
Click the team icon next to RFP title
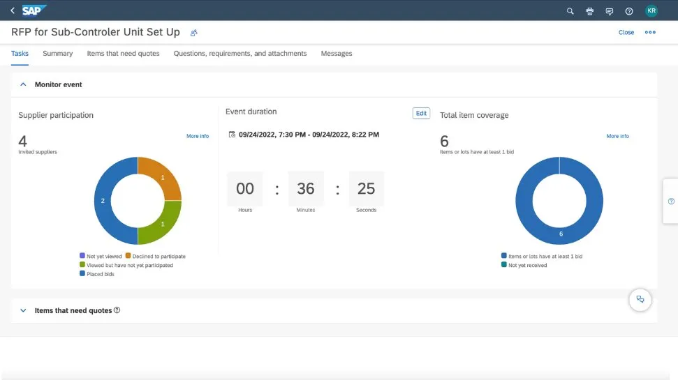(194, 33)
